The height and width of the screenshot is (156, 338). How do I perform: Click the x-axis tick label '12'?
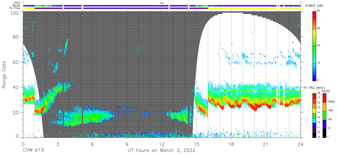tap(162, 144)
